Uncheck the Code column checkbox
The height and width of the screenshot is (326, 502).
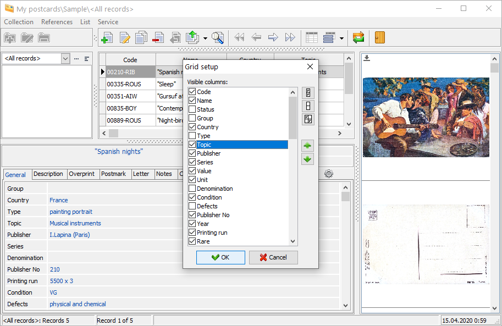click(192, 92)
